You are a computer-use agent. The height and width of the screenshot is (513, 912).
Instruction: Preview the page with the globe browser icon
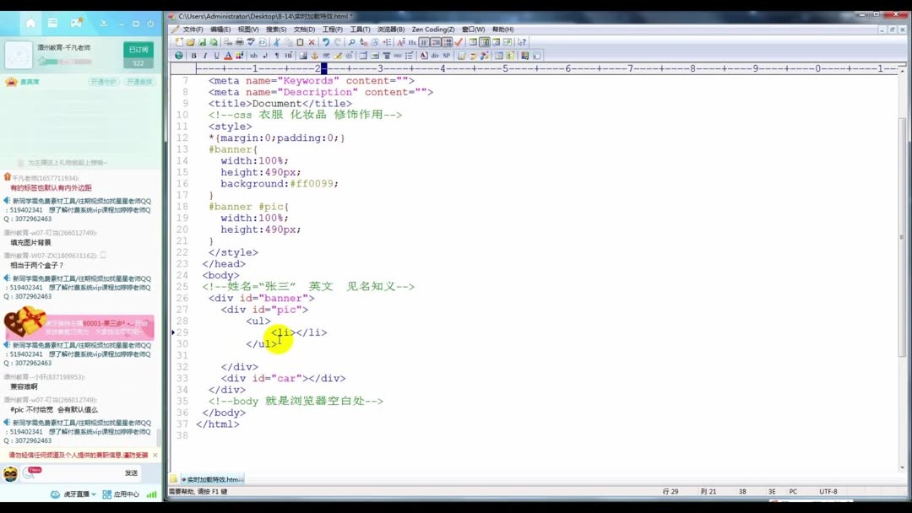point(179,54)
